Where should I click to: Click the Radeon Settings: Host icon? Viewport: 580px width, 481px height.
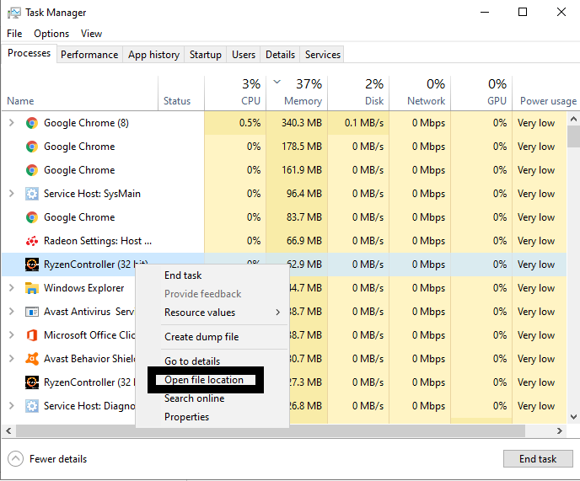(x=32, y=241)
